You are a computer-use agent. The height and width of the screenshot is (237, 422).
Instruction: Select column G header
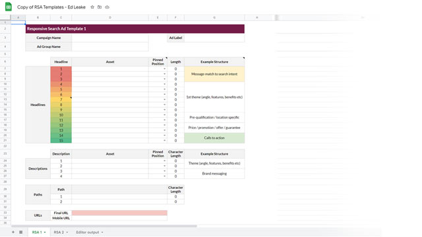tap(214, 18)
